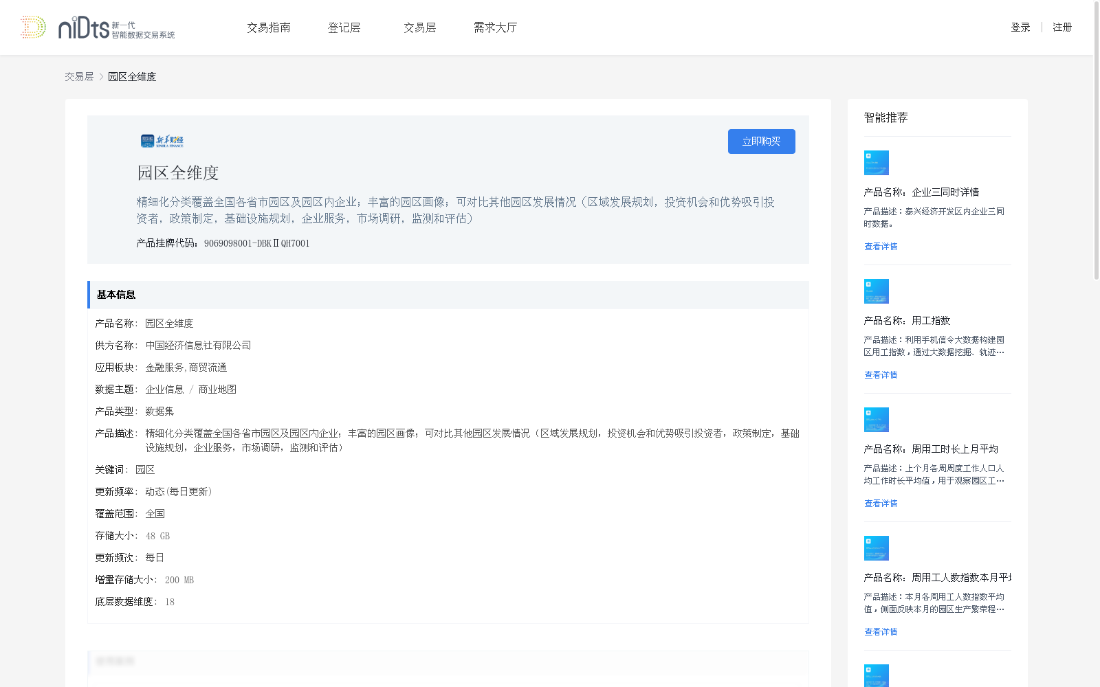This screenshot has width=1100, height=687.
Task: Click the Xinhua Finance provider logo
Action: click(162, 141)
